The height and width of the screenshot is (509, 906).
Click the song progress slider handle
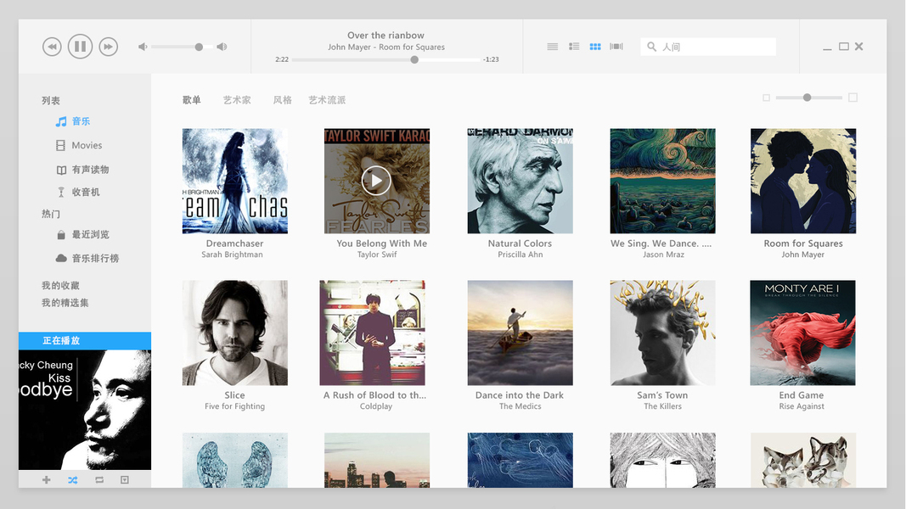point(414,59)
